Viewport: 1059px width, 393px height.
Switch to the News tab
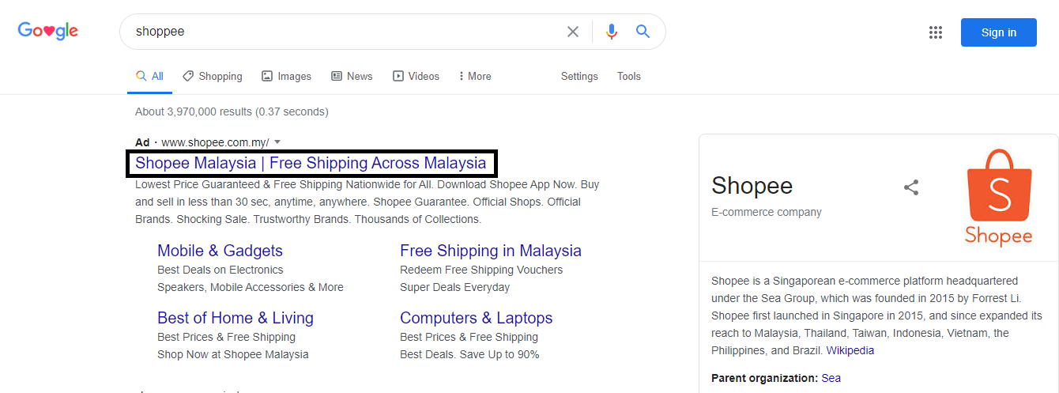[x=352, y=77]
